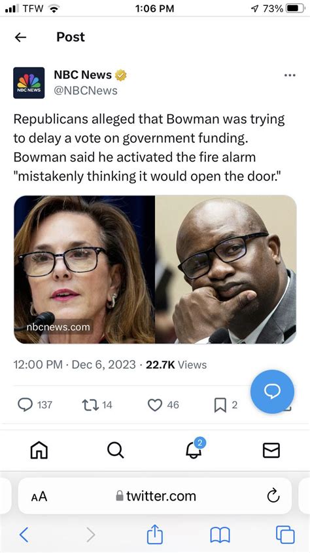310x553 pixels.
Task: Open the Search tab magnifier
Action: [x=115, y=451]
